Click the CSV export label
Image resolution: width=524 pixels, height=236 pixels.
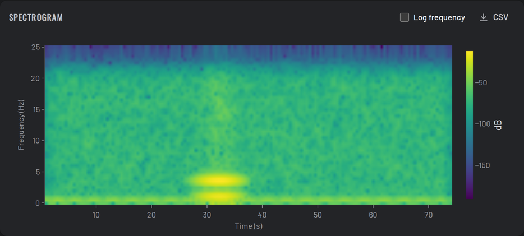tap(500, 18)
